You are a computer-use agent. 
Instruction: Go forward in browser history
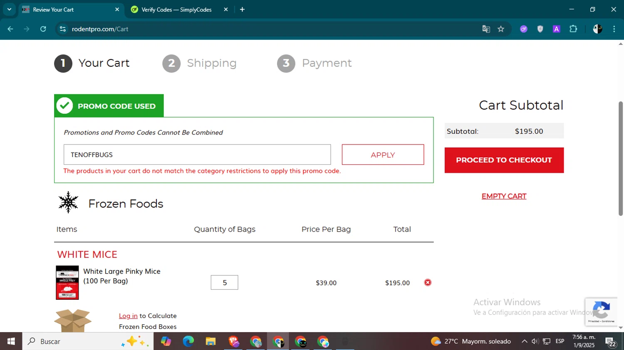tap(27, 29)
